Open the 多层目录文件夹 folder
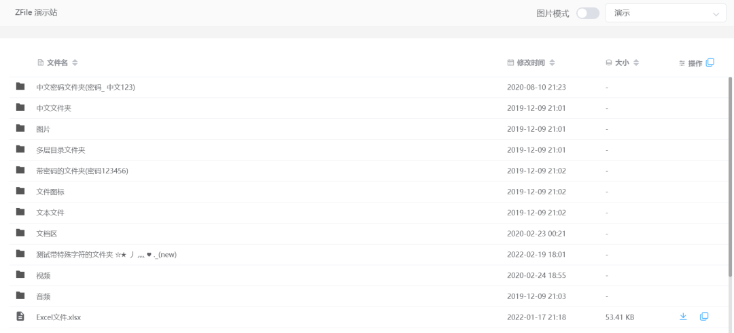Screen dimensions: 734x333 coord(60,150)
